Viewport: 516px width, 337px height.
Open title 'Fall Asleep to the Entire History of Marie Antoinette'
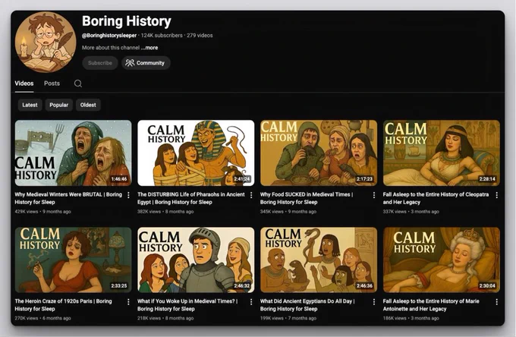[431, 305]
